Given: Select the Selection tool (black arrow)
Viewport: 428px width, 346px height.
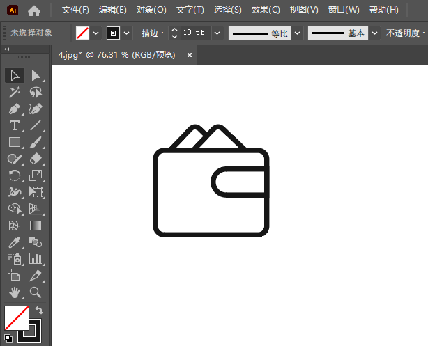Looking at the screenshot, I should pos(15,75).
